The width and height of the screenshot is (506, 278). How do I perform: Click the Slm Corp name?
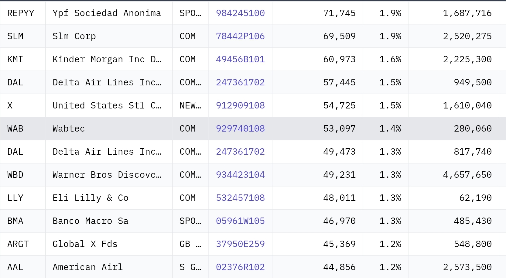click(x=74, y=36)
